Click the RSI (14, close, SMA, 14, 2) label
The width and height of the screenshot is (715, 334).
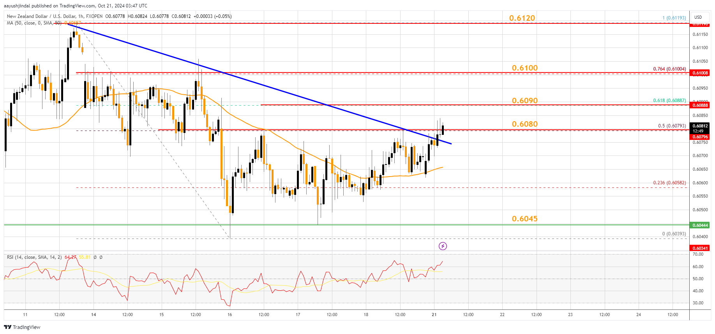[x=34, y=257]
